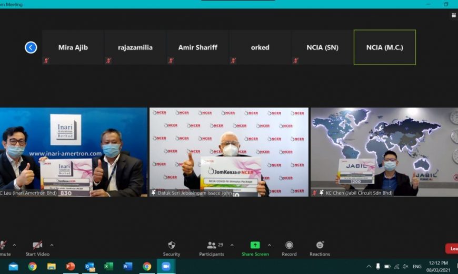Open the Security shield menu
Viewport: 458px width, 274px height.
[x=172, y=248]
